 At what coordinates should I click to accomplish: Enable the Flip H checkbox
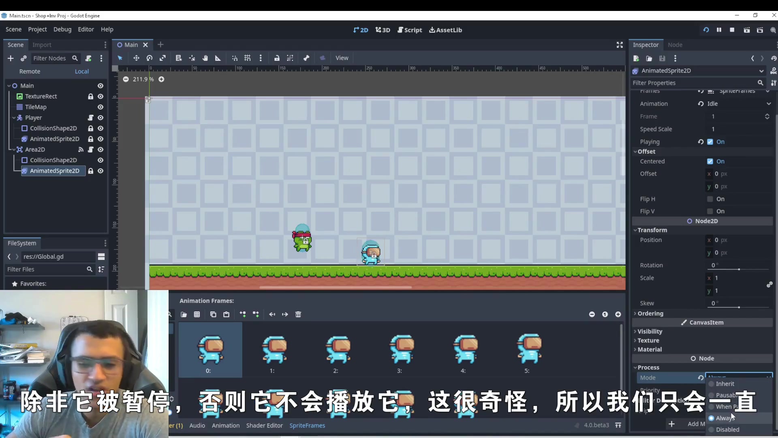[x=710, y=199]
